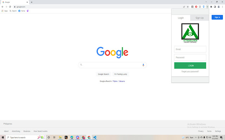Go back with the browser back arrow
Screen dimensions: 225x140
point(2,7)
